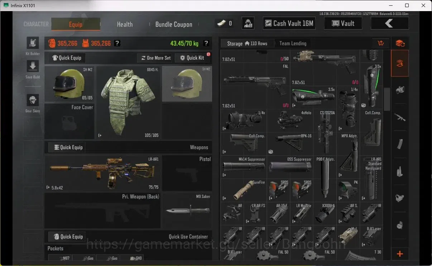The width and height of the screenshot is (432, 266).
Task: Select the FAL rifle in storage
Action: pos(255,86)
